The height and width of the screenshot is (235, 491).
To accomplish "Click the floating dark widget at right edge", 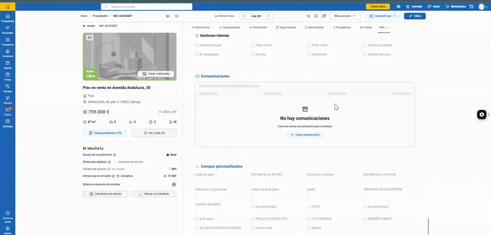I will pyautogui.click(x=481, y=115).
